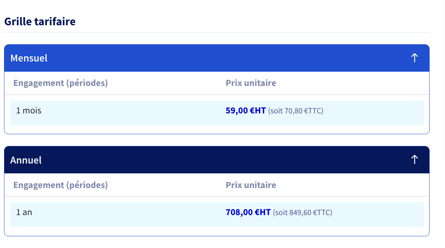445x248 pixels.
Task: Select the 1 an engagement row
Action: (x=217, y=215)
